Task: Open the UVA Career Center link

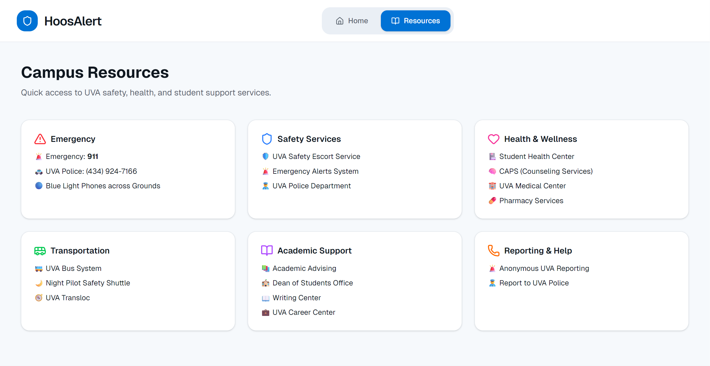Action: [304, 312]
